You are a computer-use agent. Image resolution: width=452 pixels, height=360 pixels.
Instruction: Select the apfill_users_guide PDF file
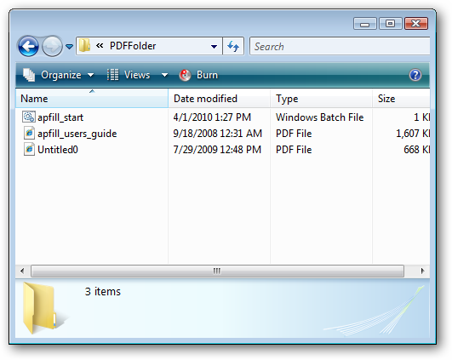[x=71, y=134]
